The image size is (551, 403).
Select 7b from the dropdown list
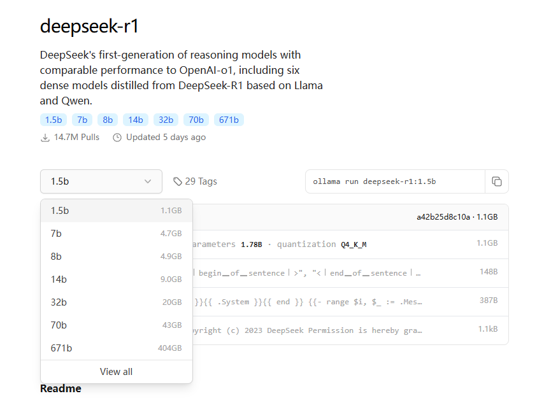[116, 234]
